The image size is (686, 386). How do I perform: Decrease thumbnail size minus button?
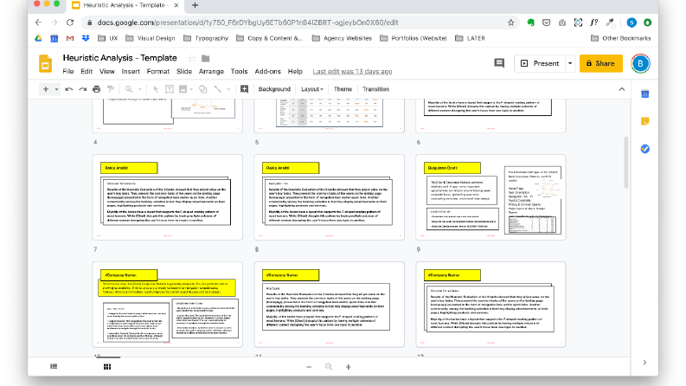click(309, 367)
